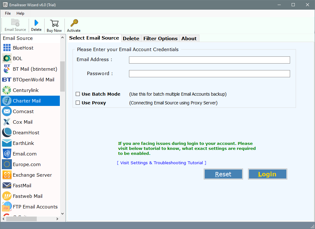Click sidebar vertical scrollbar down arrow
The height and width of the screenshot is (229, 315).
click(x=63, y=214)
